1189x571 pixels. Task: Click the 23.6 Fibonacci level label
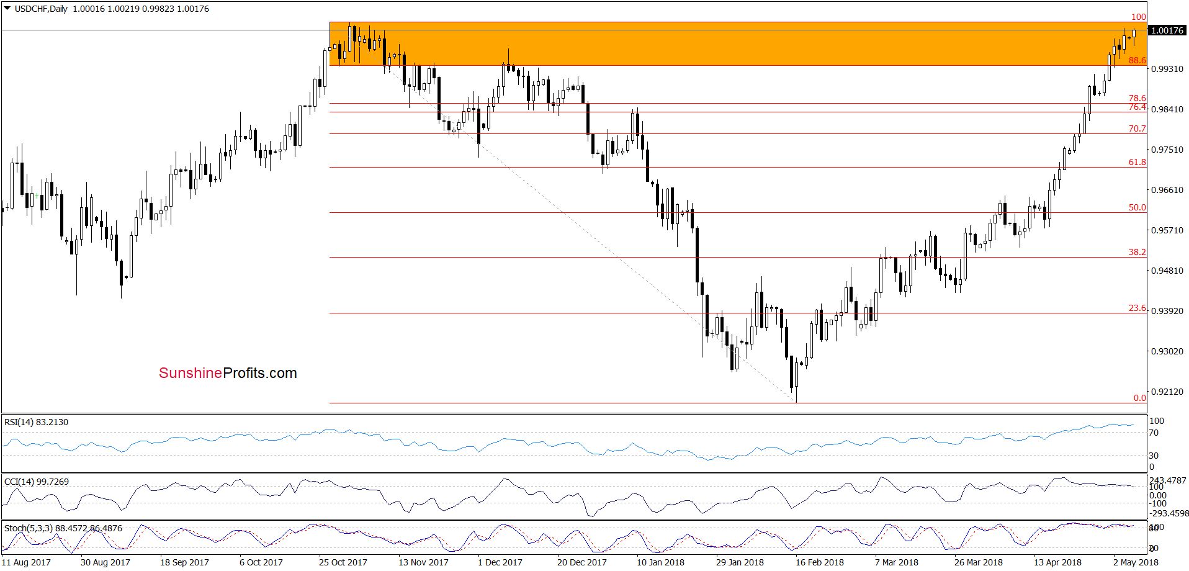coord(1137,308)
